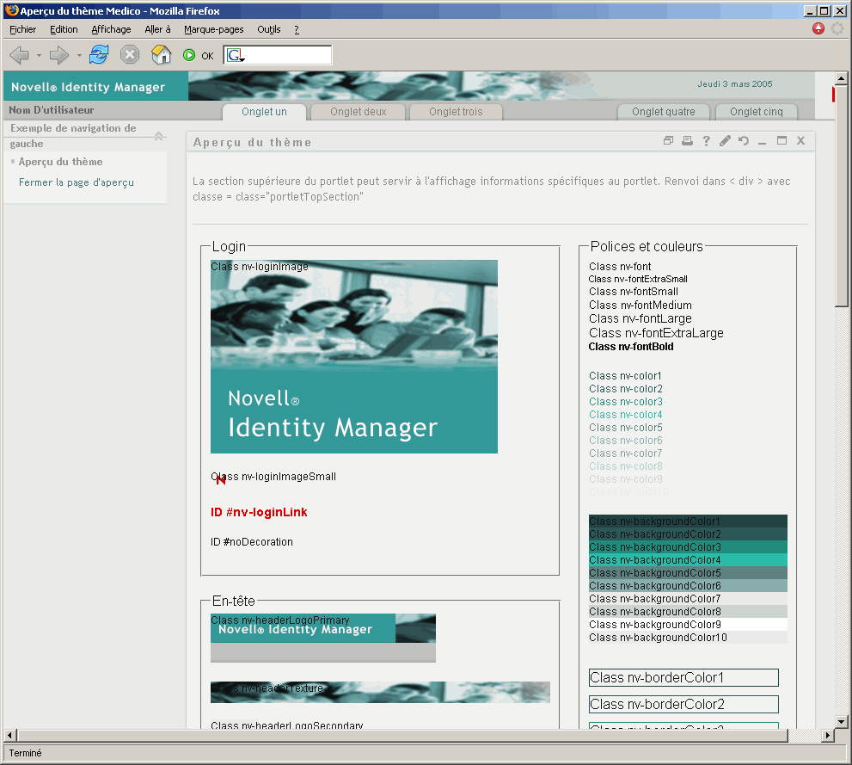Click the portlet print icon
Screen dimensions: 852x765
coord(687,141)
